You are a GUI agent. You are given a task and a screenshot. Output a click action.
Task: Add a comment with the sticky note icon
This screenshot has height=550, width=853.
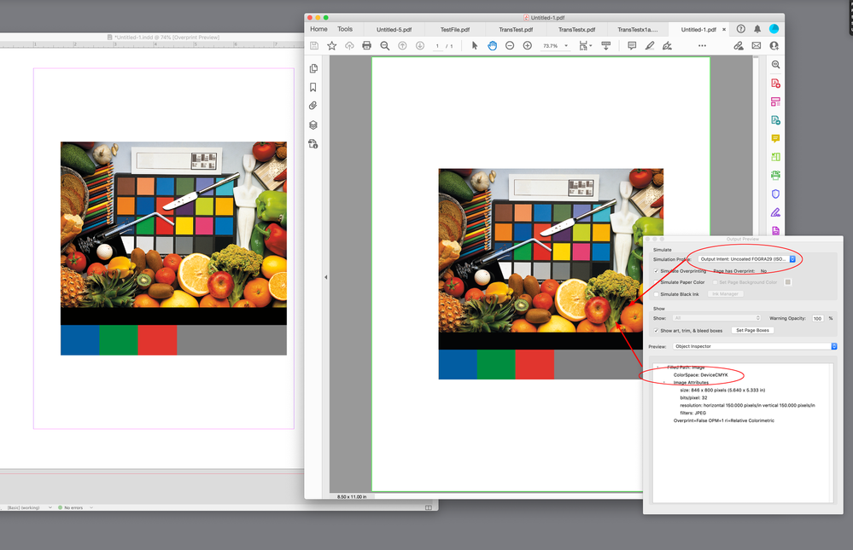632,46
